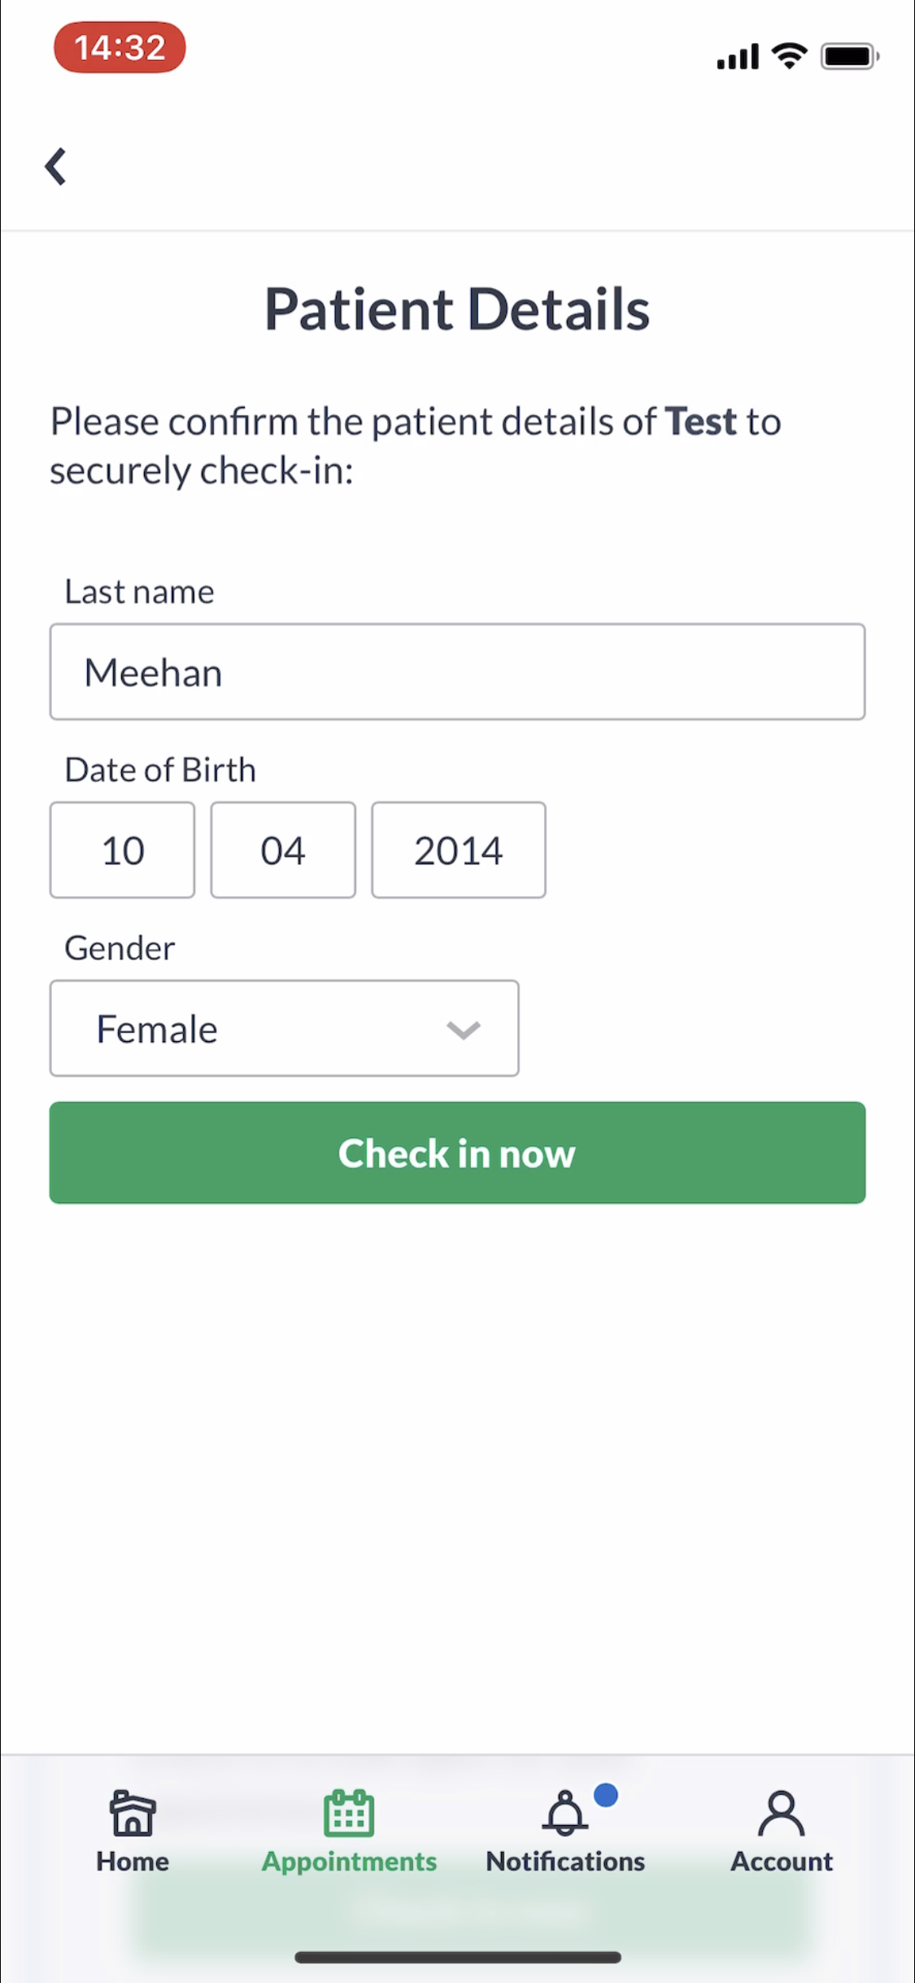
Task: Switch to the Account tab label
Action: pyautogui.click(x=782, y=1861)
